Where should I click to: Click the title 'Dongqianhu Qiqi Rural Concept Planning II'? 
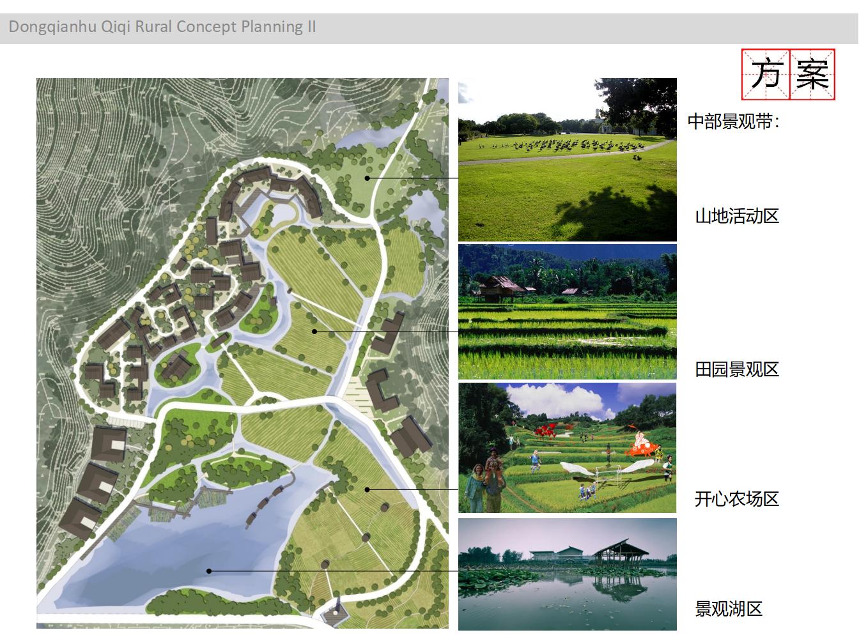coord(162,27)
